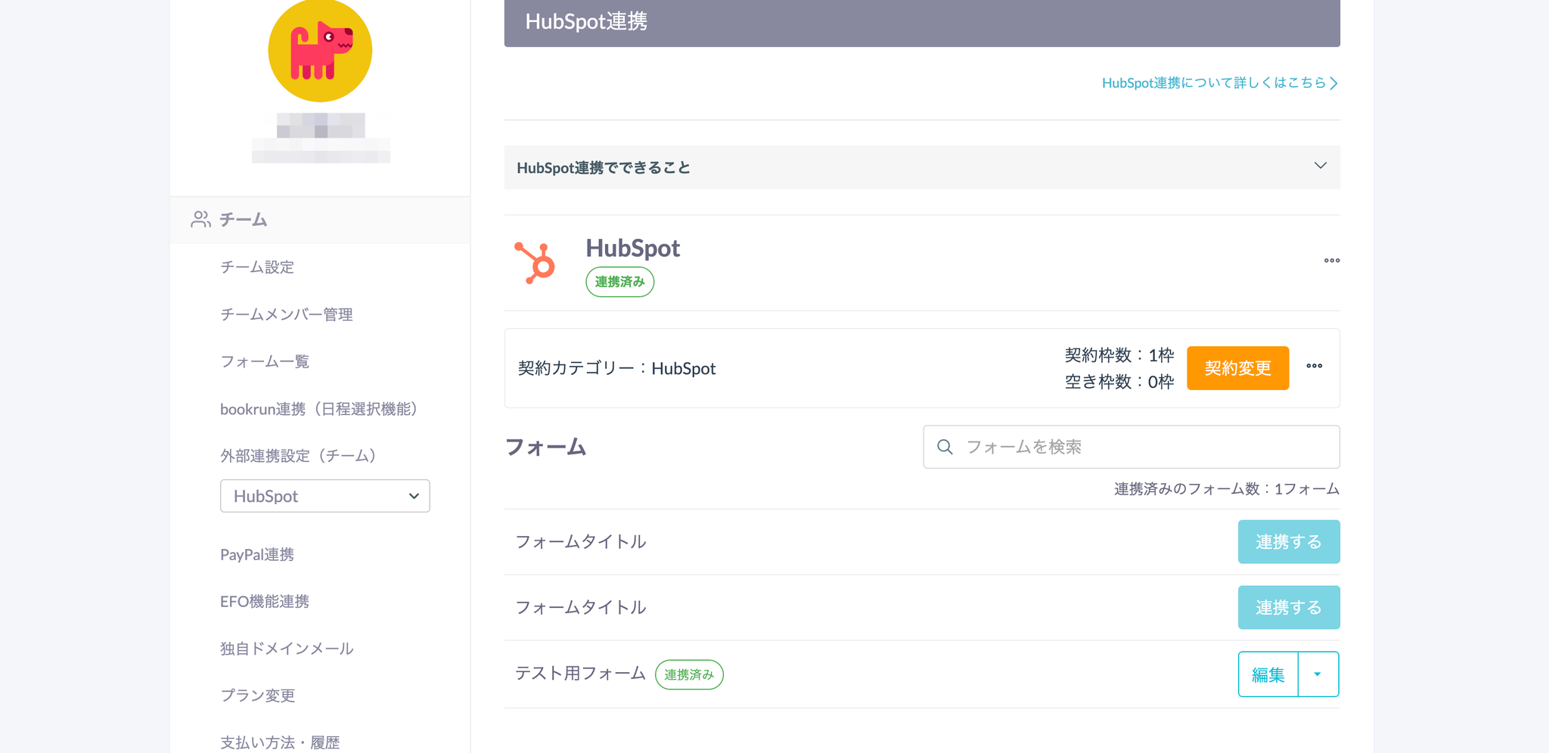Viewport: 1549px width, 753px height.
Task: Click the 連携済みのフォーム数：1フォーム text
Action: click(1227, 489)
